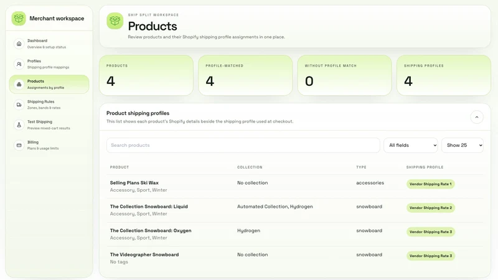
Task: Open the Dashboard menu item
Action: click(x=49, y=44)
